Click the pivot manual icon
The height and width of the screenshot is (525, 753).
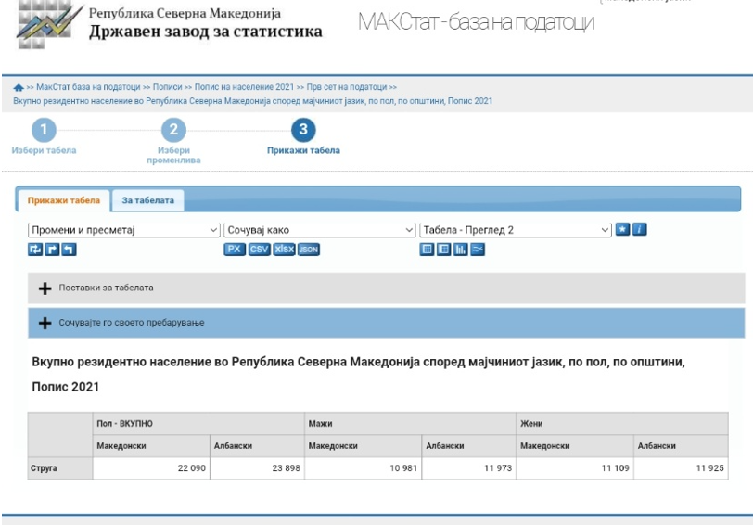point(35,250)
